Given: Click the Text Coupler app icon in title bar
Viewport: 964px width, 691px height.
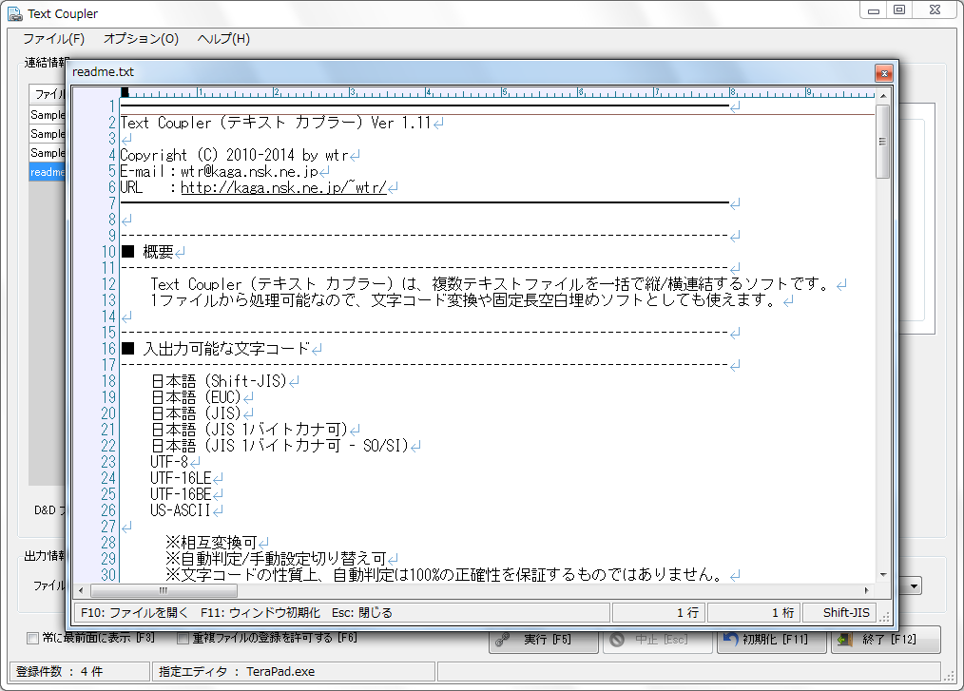Looking at the screenshot, I should [x=14, y=13].
